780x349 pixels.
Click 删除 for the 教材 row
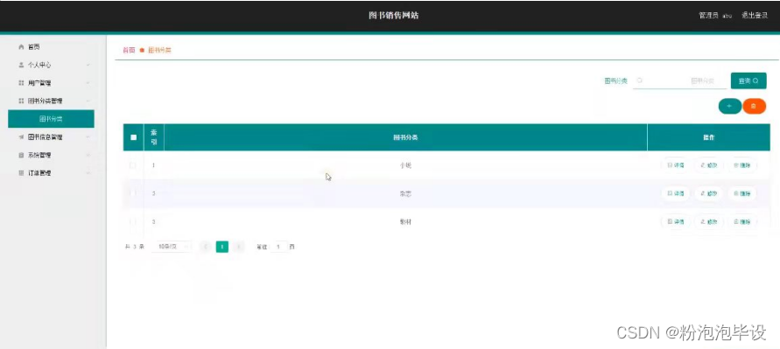[742, 221]
